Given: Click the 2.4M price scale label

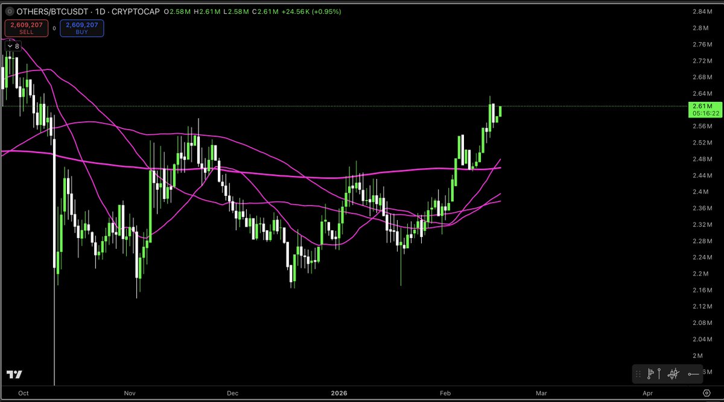Looking at the screenshot, I should tap(701, 192).
